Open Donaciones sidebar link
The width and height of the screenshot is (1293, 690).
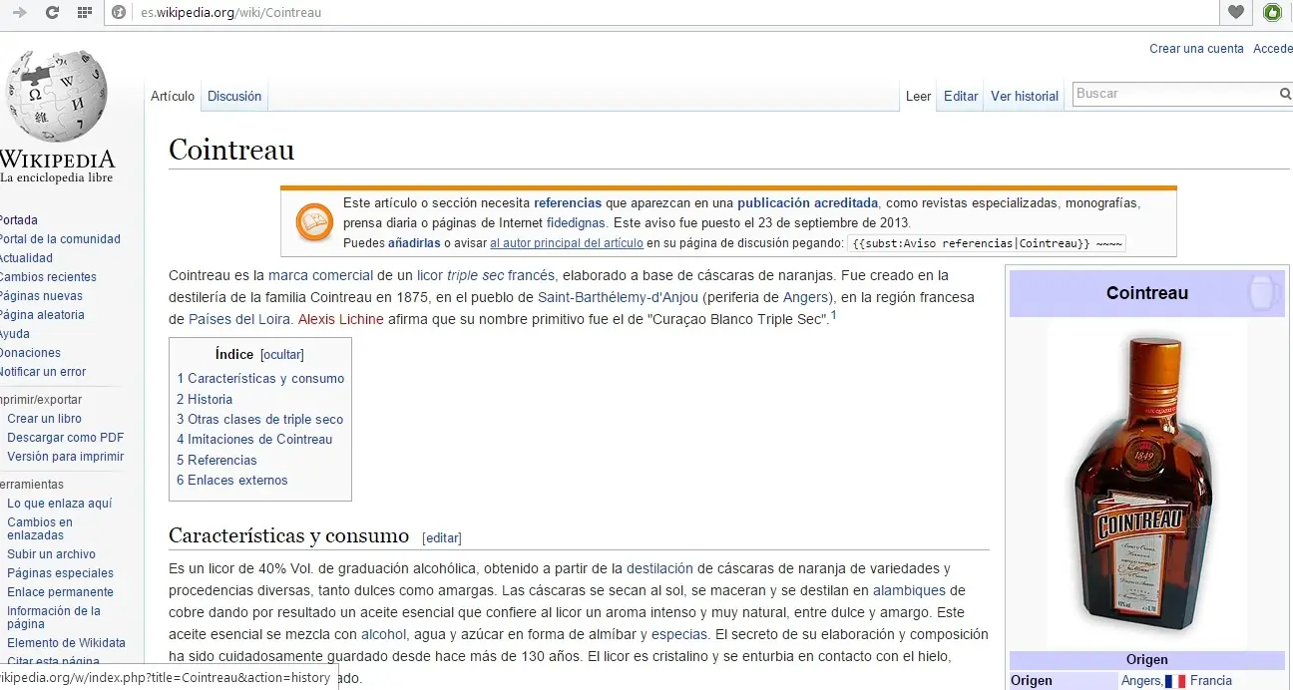coord(30,353)
